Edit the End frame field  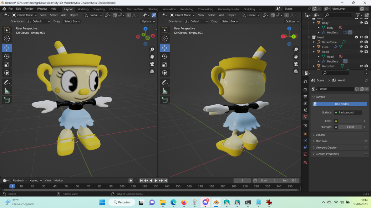pyautogui.click(x=289, y=180)
